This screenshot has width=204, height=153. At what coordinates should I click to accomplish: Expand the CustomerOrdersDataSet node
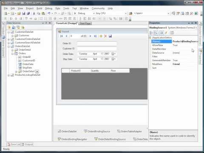tap(9, 39)
